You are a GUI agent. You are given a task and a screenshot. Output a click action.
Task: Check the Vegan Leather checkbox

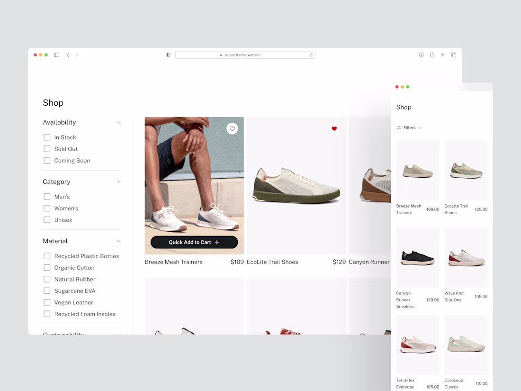[47, 302]
